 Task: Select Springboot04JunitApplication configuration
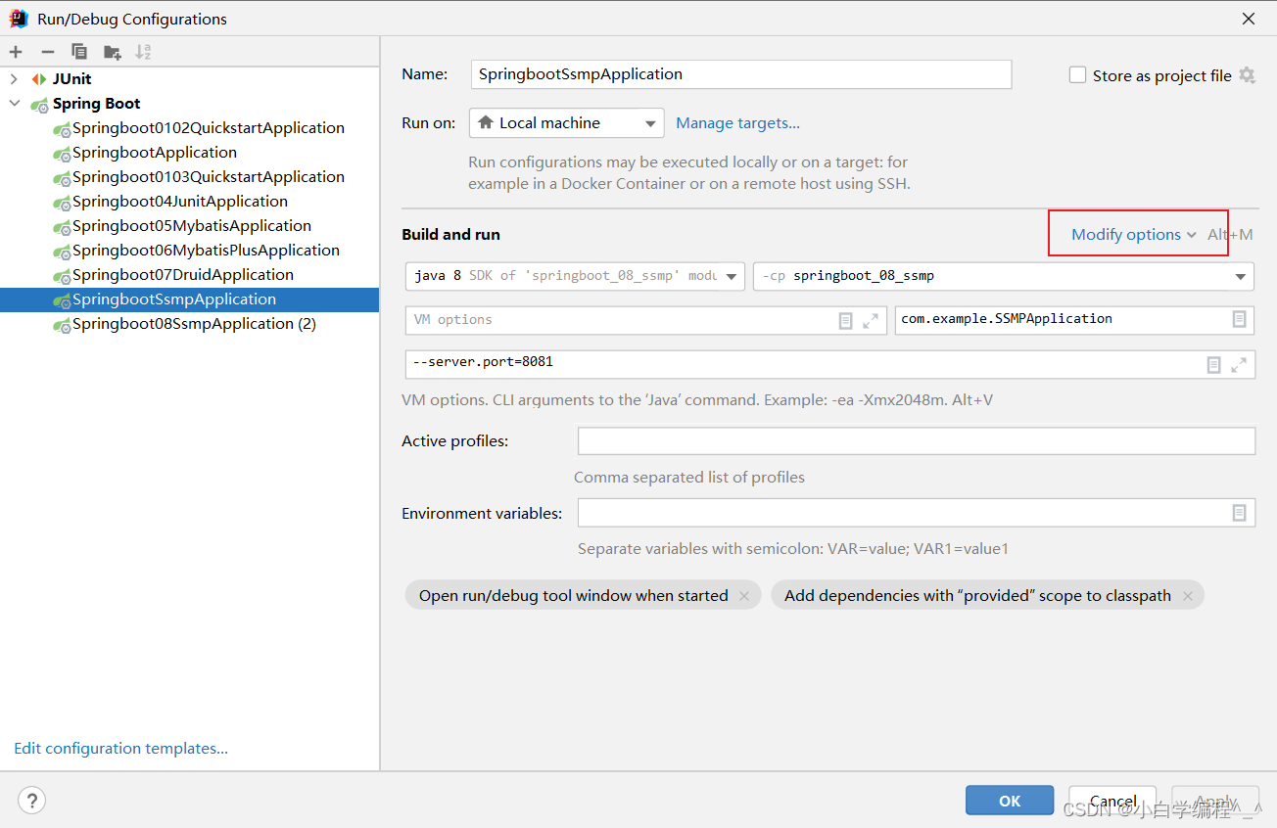tap(180, 202)
